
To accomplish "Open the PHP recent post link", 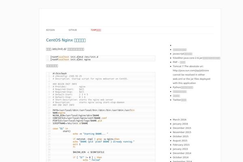I will point(179,62).
